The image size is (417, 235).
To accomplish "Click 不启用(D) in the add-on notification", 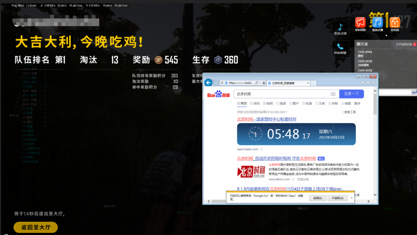I will (x=337, y=198).
